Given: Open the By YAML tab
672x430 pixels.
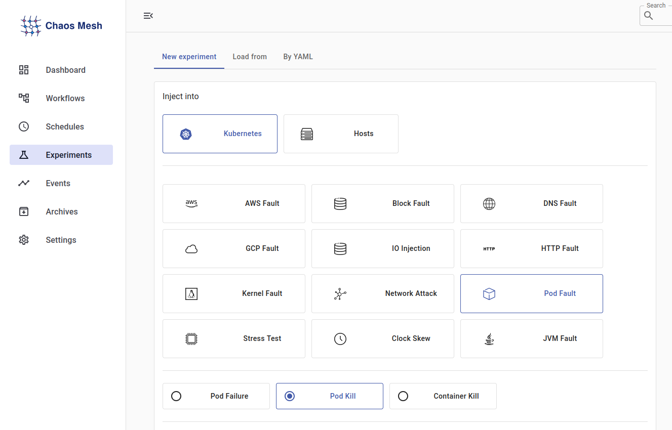Looking at the screenshot, I should click(x=298, y=57).
